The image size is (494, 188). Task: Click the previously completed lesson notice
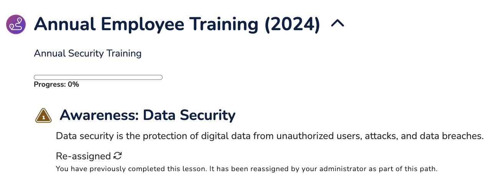(x=247, y=169)
